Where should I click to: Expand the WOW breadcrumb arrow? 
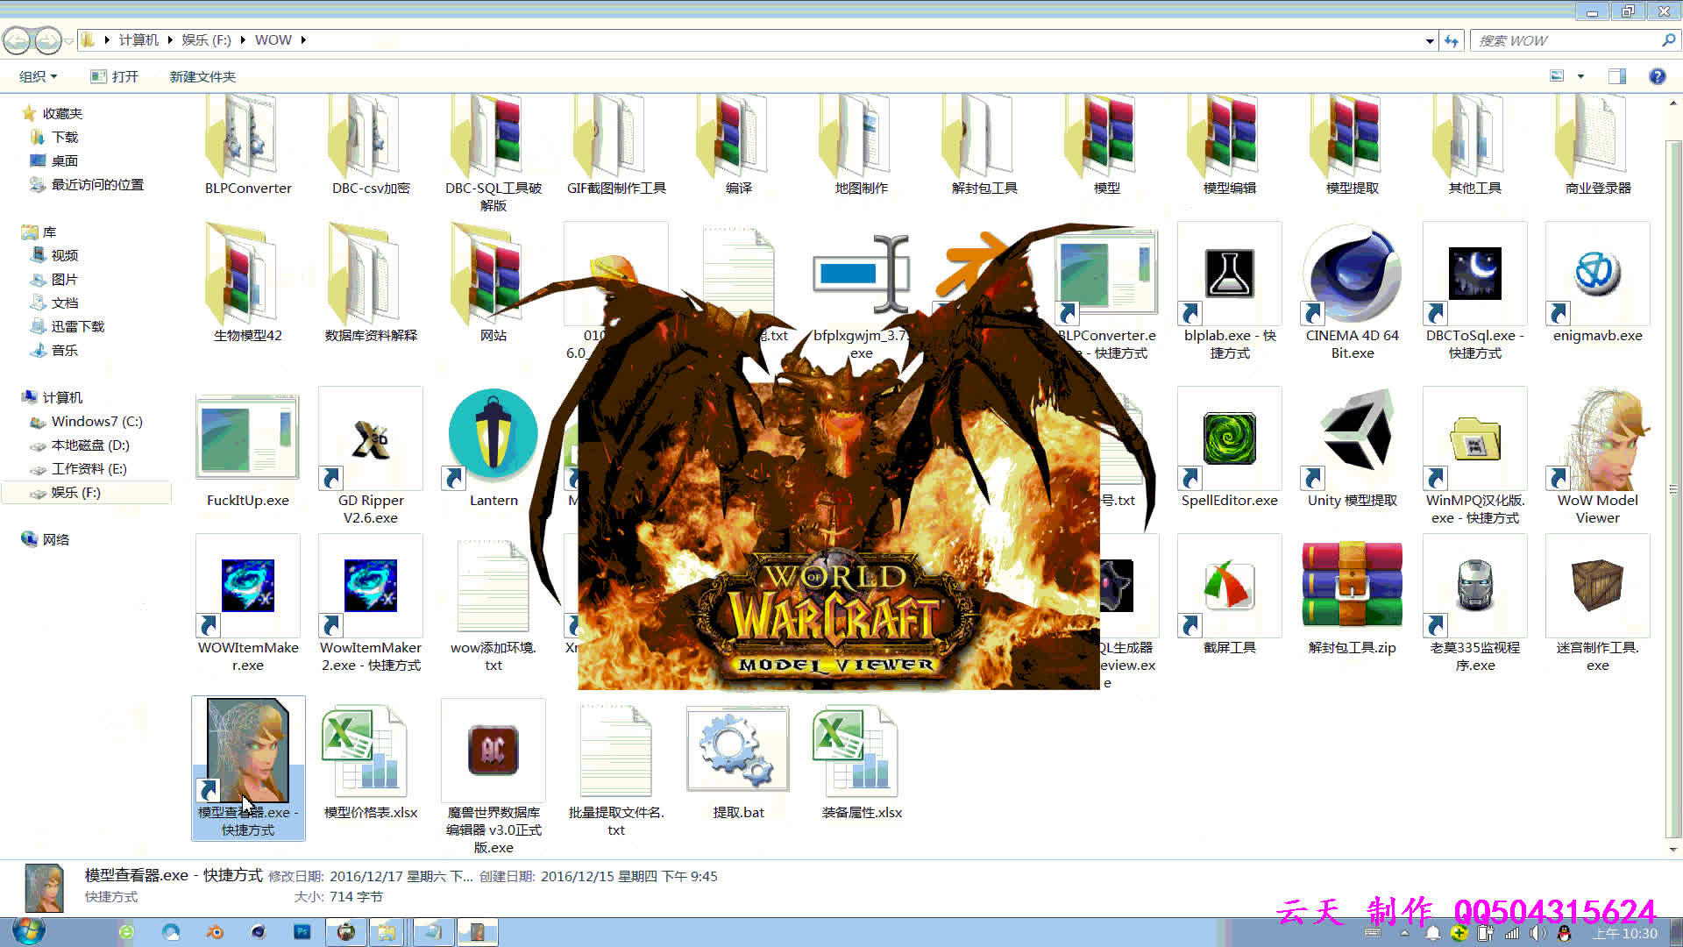click(x=303, y=40)
